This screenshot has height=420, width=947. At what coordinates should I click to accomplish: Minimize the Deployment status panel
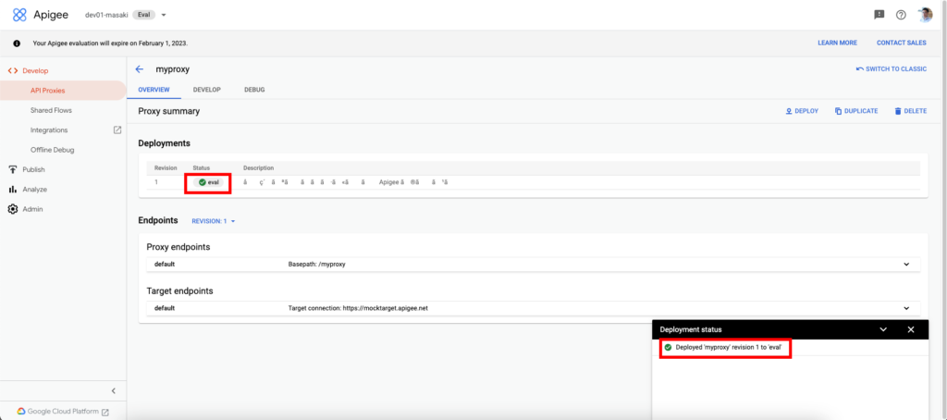[883, 329]
